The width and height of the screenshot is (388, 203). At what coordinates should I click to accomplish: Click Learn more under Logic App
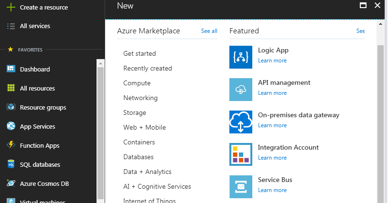click(x=272, y=61)
